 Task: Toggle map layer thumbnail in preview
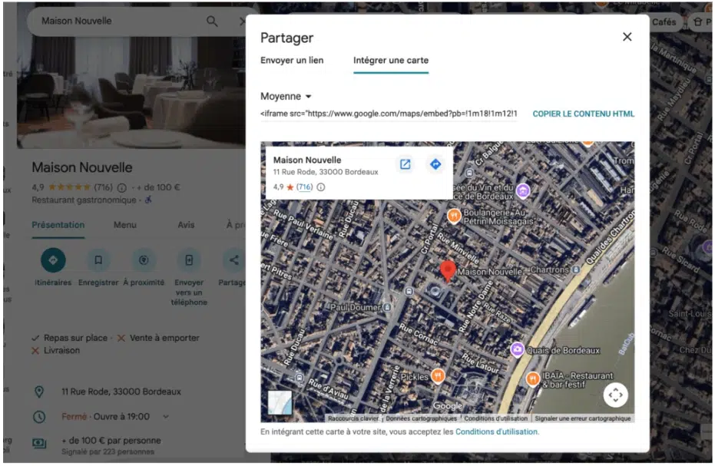(x=280, y=402)
